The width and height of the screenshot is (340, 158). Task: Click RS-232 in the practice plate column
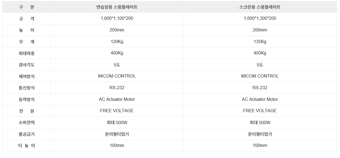[x=117, y=88]
